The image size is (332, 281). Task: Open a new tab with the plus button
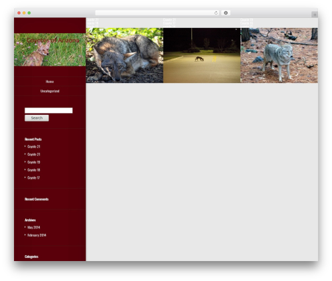point(315,15)
